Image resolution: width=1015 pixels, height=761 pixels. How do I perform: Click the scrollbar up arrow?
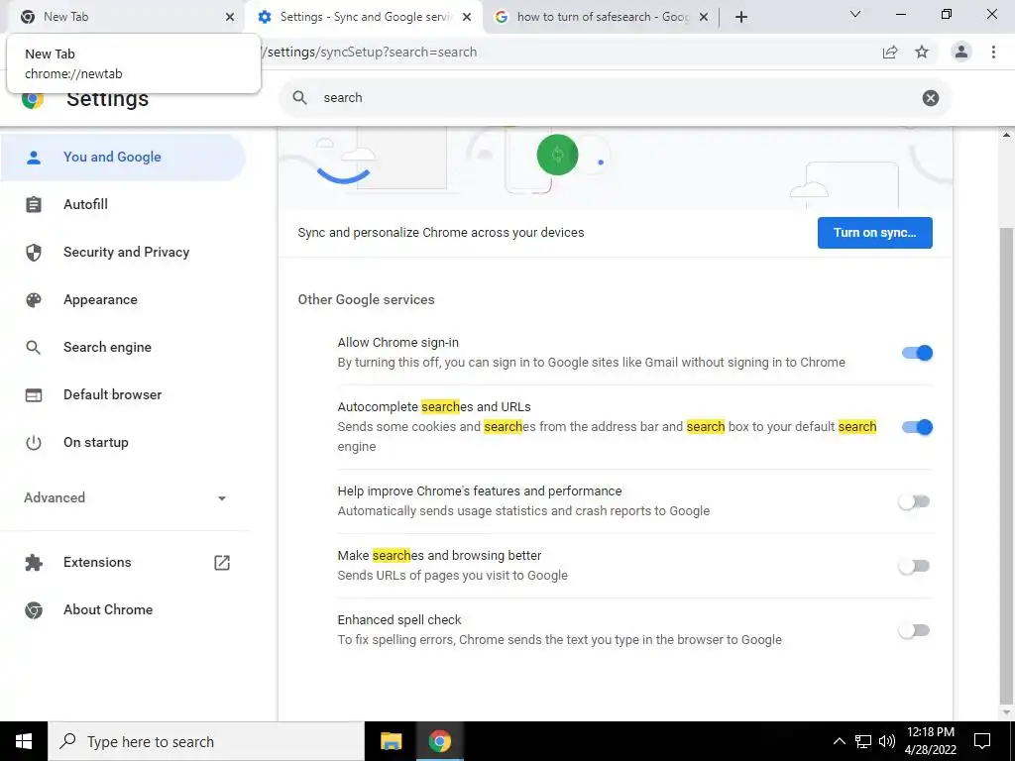[x=1007, y=135]
